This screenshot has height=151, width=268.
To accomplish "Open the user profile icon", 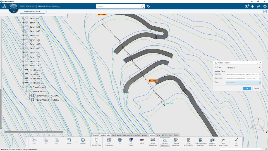I will tap(247, 6).
